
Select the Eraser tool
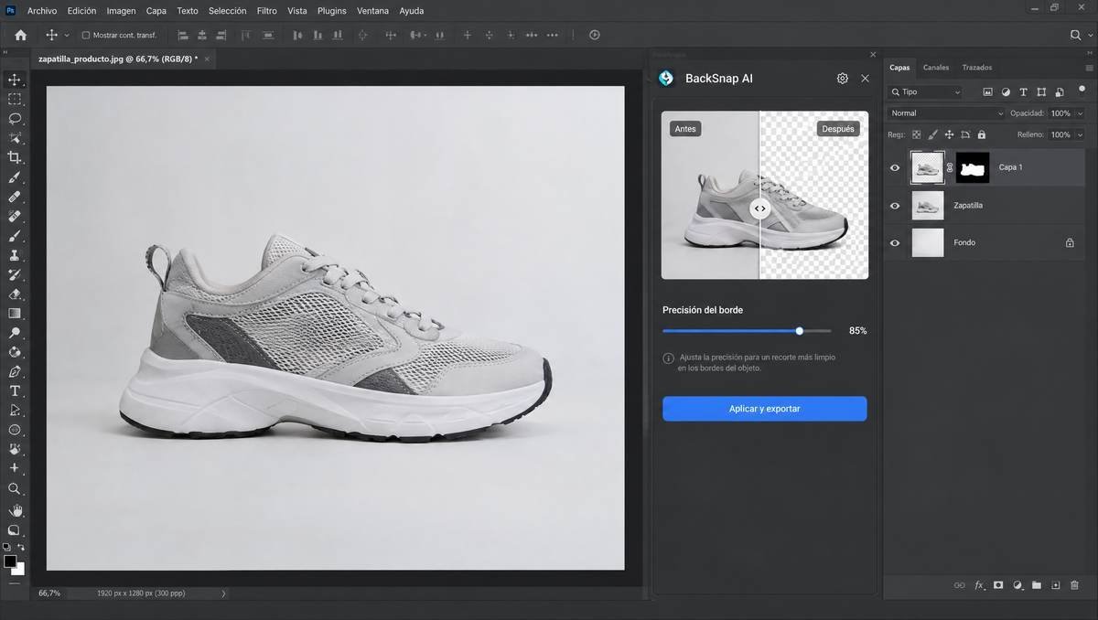pyautogui.click(x=15, y=294)
